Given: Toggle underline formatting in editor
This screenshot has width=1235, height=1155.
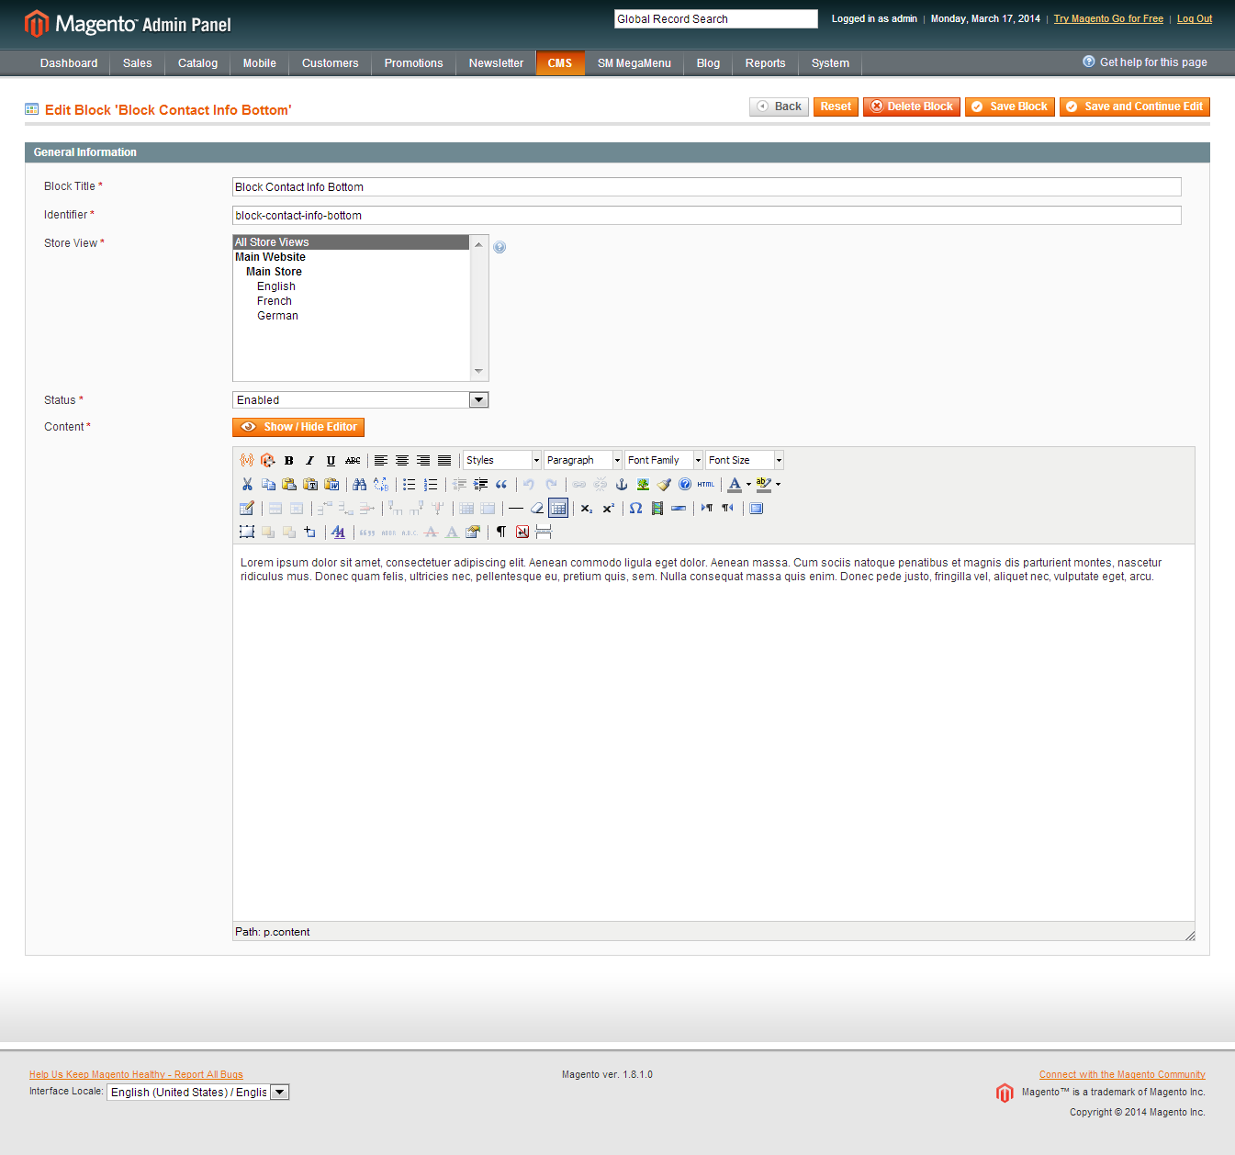Looking at the screenshot, I should pyautogui.click(x=331, y=460).
